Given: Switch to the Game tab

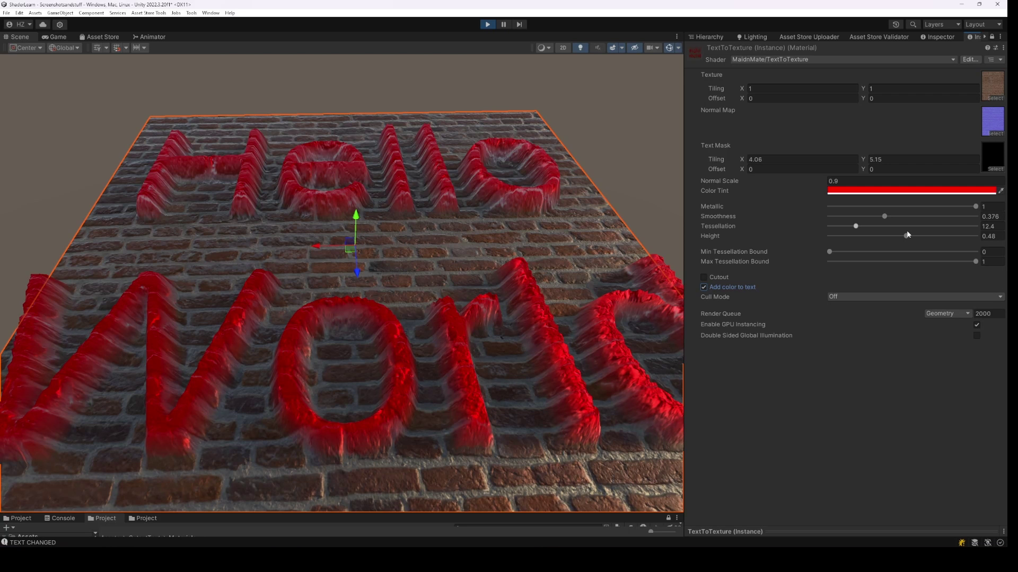Looking at the screenshot, I should coord(54,37).
